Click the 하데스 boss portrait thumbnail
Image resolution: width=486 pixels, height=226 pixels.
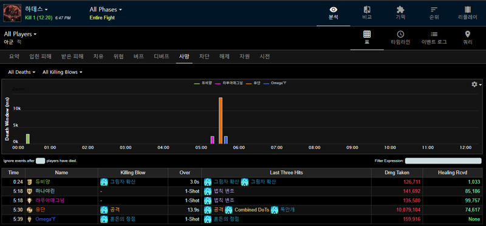click(x=12, y=13)
